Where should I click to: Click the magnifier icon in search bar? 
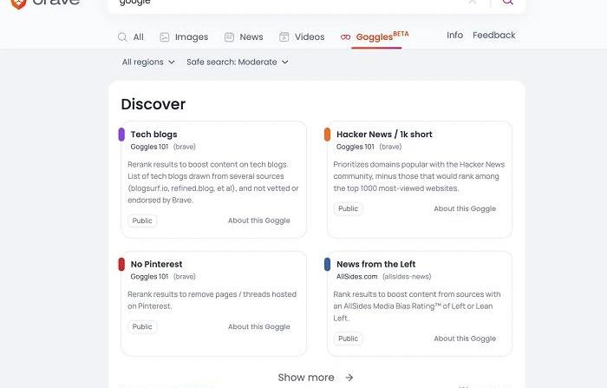click(x=507, y=3)
